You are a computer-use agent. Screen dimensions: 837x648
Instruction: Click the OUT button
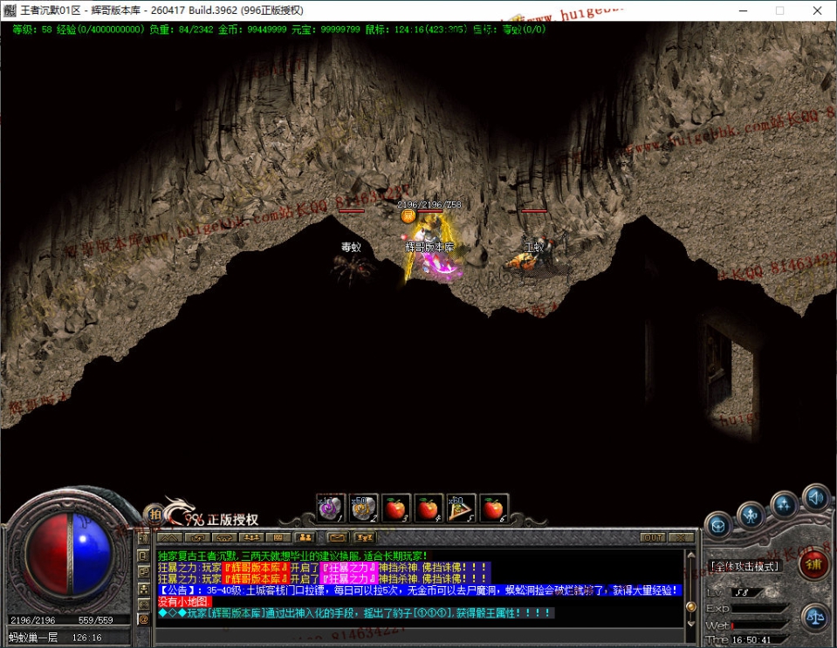click(654, 537)
